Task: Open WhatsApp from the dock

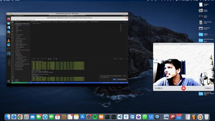Action: point(145,117)
